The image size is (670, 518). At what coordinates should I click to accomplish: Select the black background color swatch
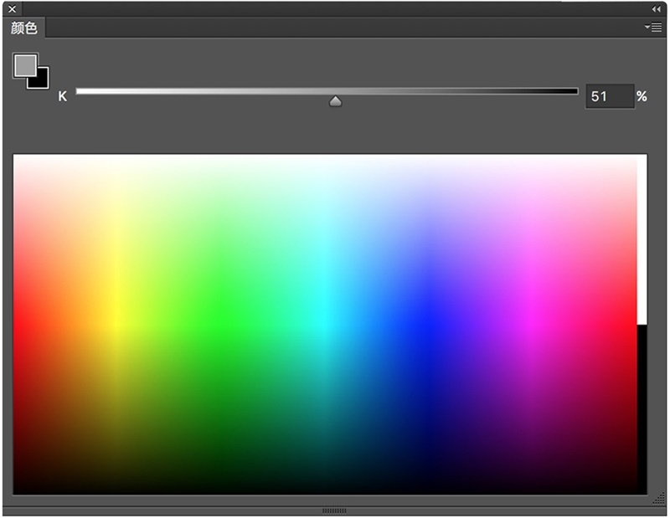point(42,80)
